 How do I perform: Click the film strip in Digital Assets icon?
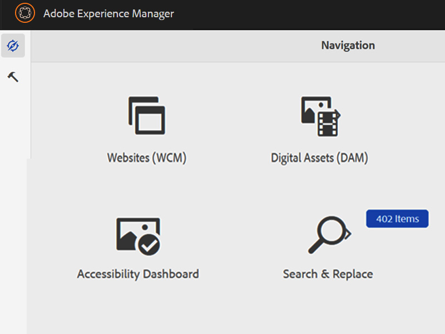click(x=328, y=123)
